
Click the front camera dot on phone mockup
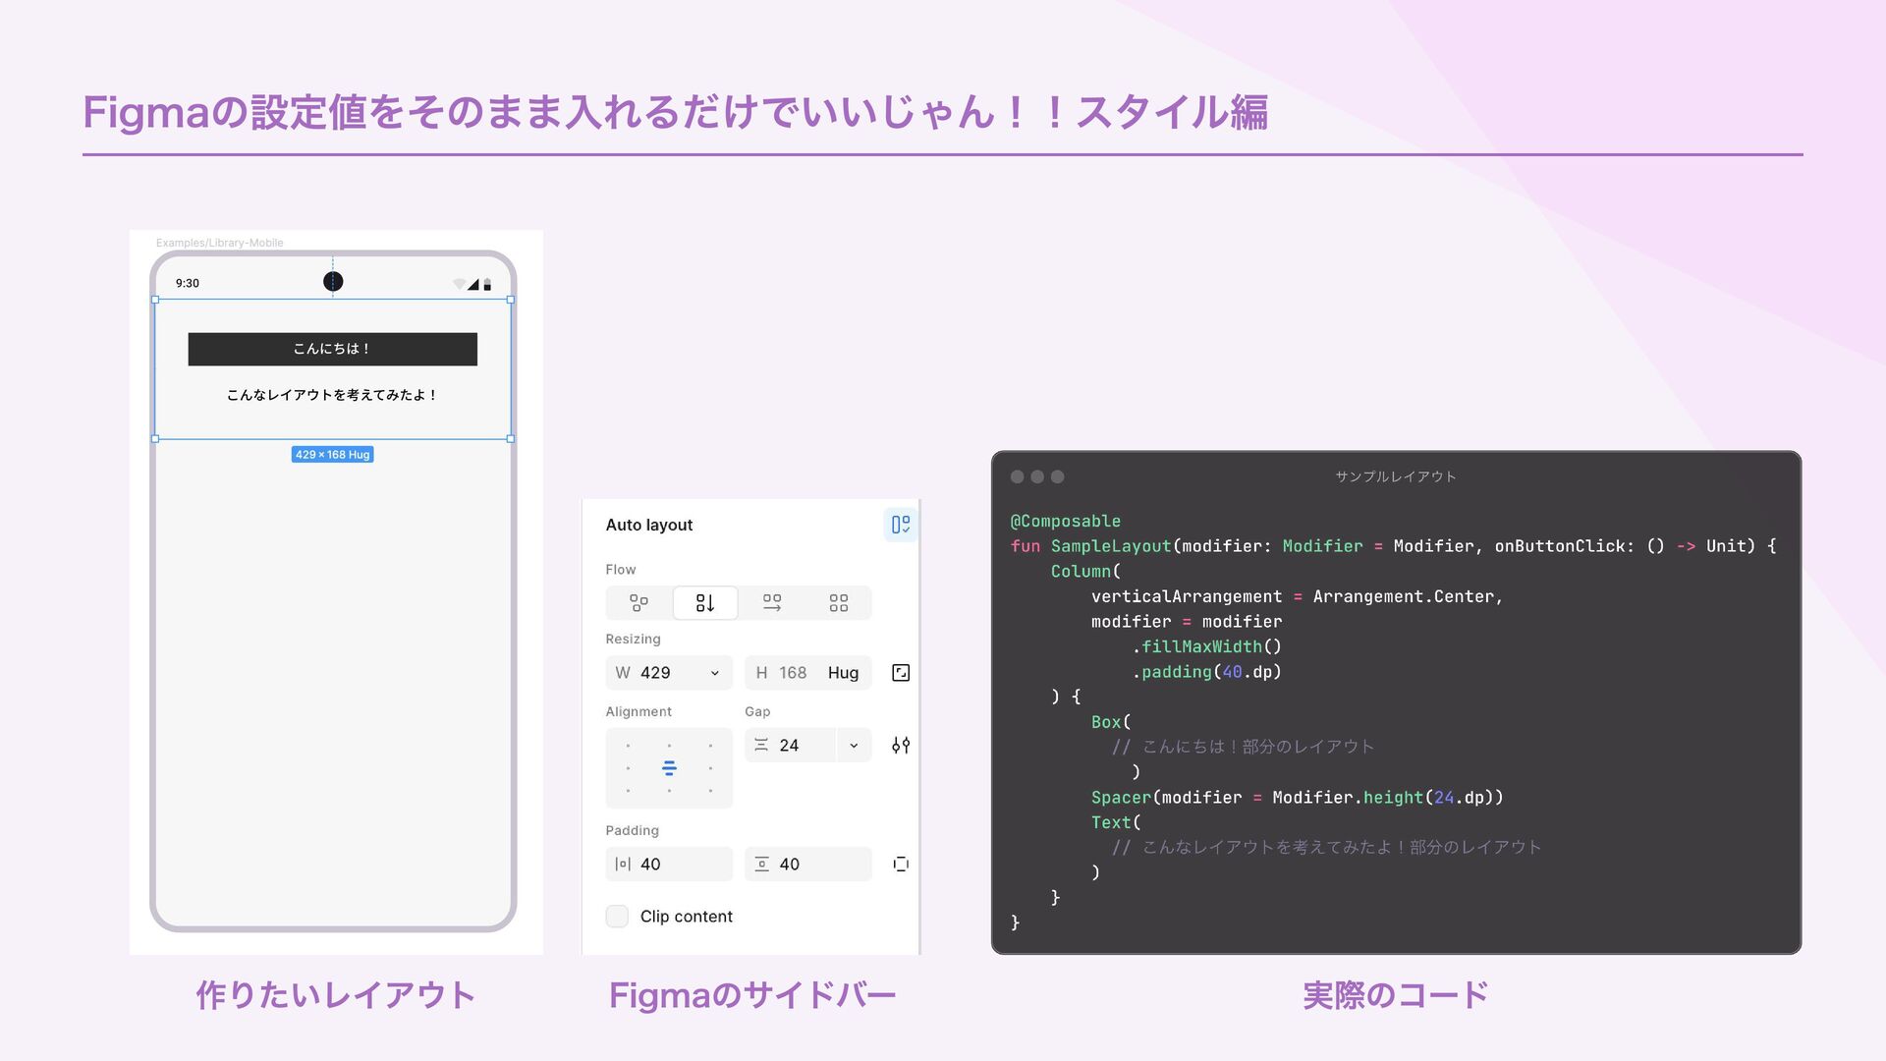tap(333, 282)
